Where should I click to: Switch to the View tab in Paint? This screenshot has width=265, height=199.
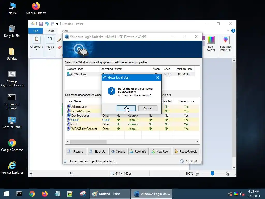click(65, 31)
